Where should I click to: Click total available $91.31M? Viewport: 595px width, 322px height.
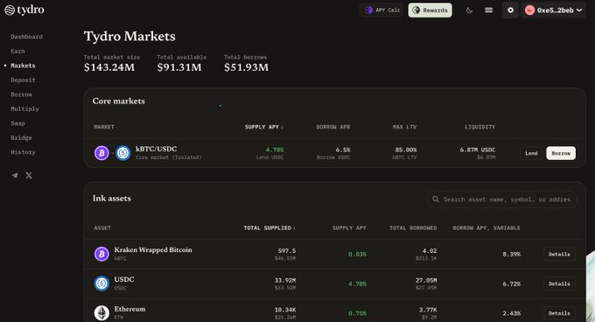click(179, 67)
